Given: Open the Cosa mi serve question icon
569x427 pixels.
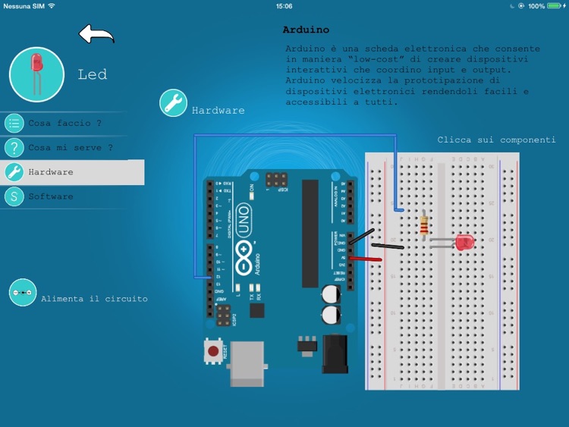Looking at the screenshot, I should click(14, 148).
